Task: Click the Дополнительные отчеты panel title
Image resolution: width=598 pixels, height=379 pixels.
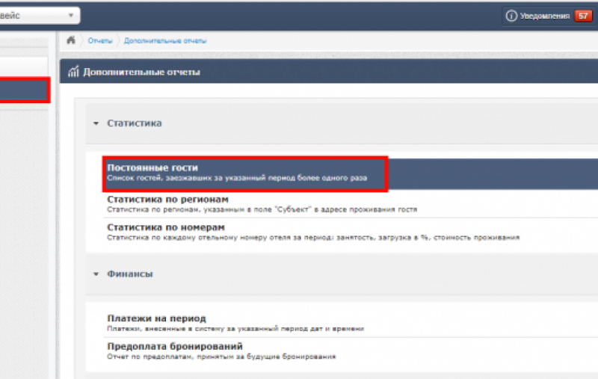Action: coord(141,72)
